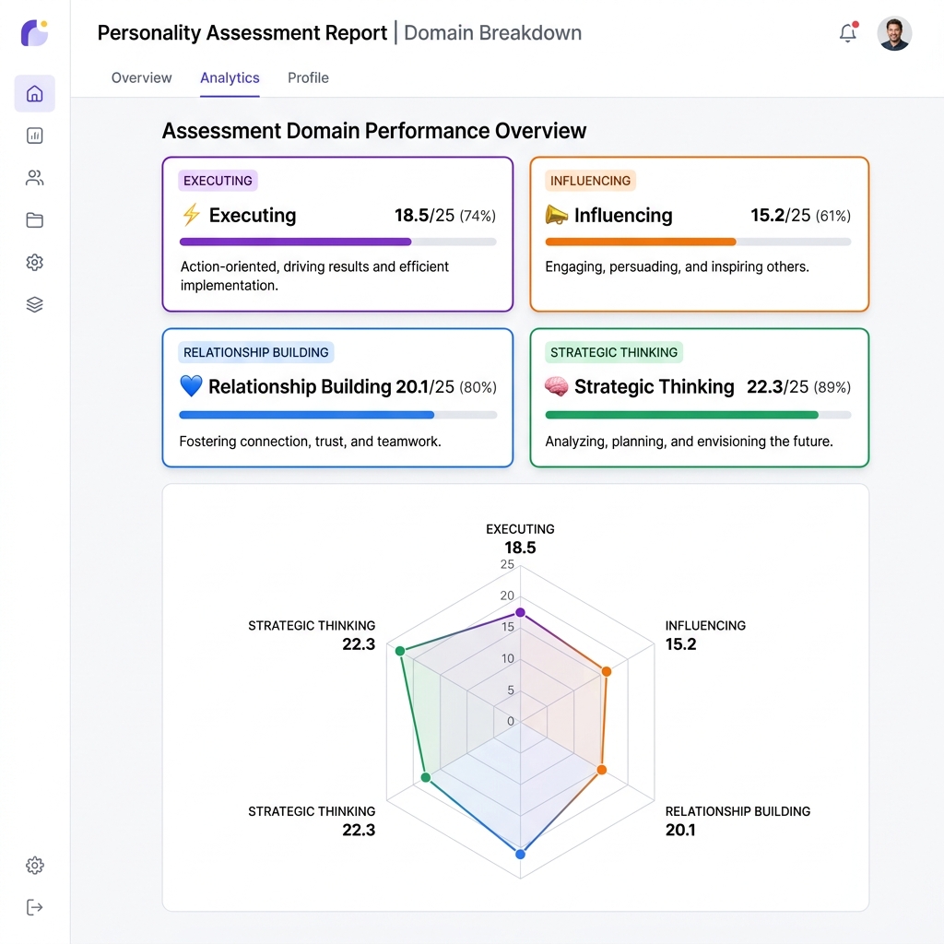Click the Relationship Building blue progress bar
This screenshot has height=944, width=944.
pyautogui.click(x=307, y=415)
